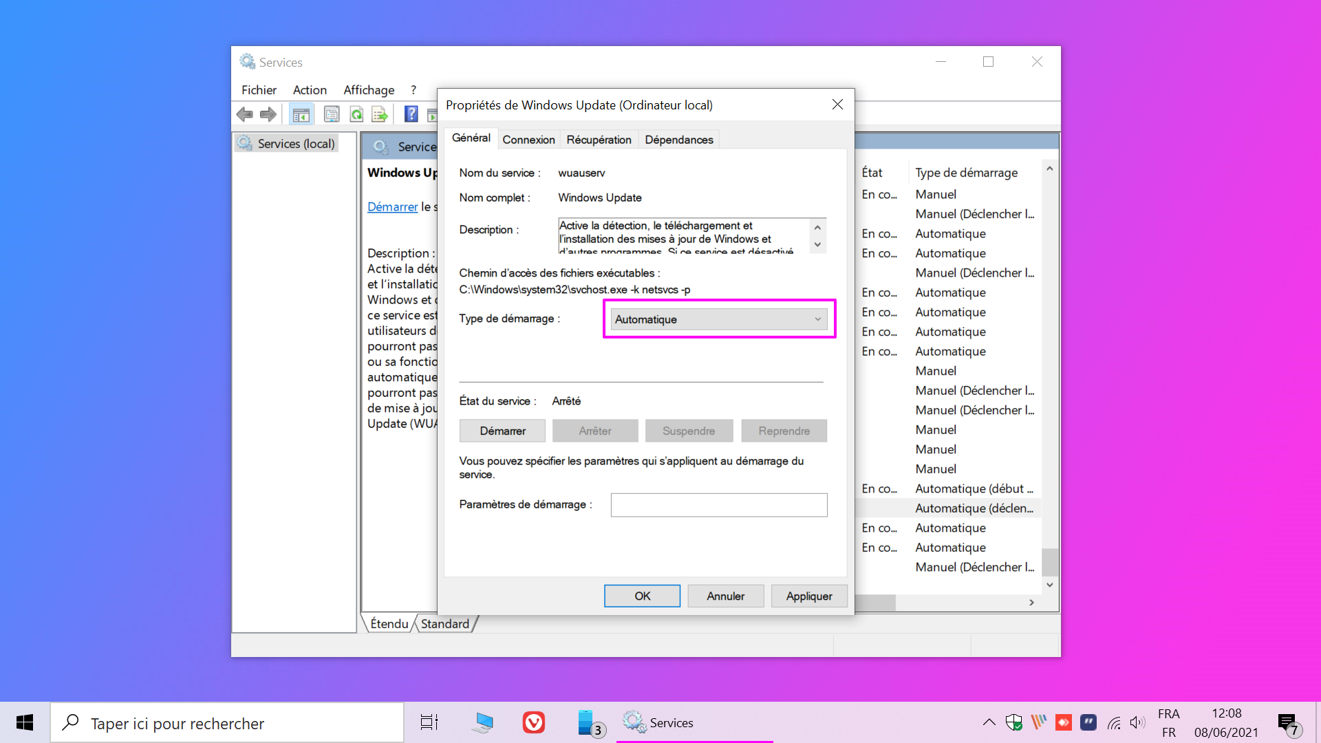Viewport: 1321px width, 743px height.
Task: Click the red square tray icon
Action: click(x=1064, y=722)
